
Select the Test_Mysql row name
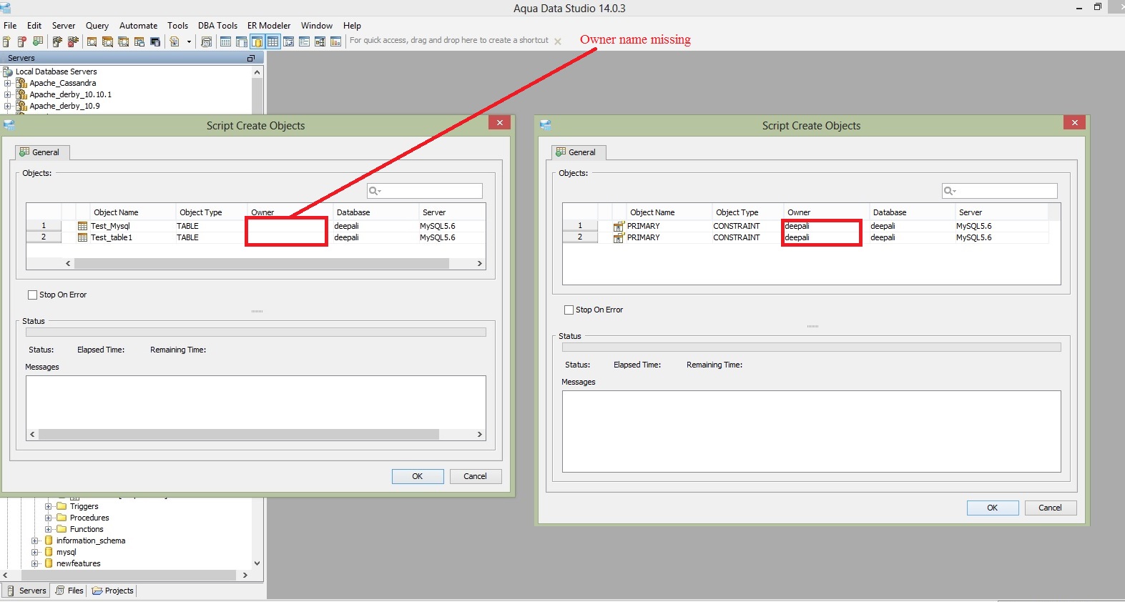110,226
